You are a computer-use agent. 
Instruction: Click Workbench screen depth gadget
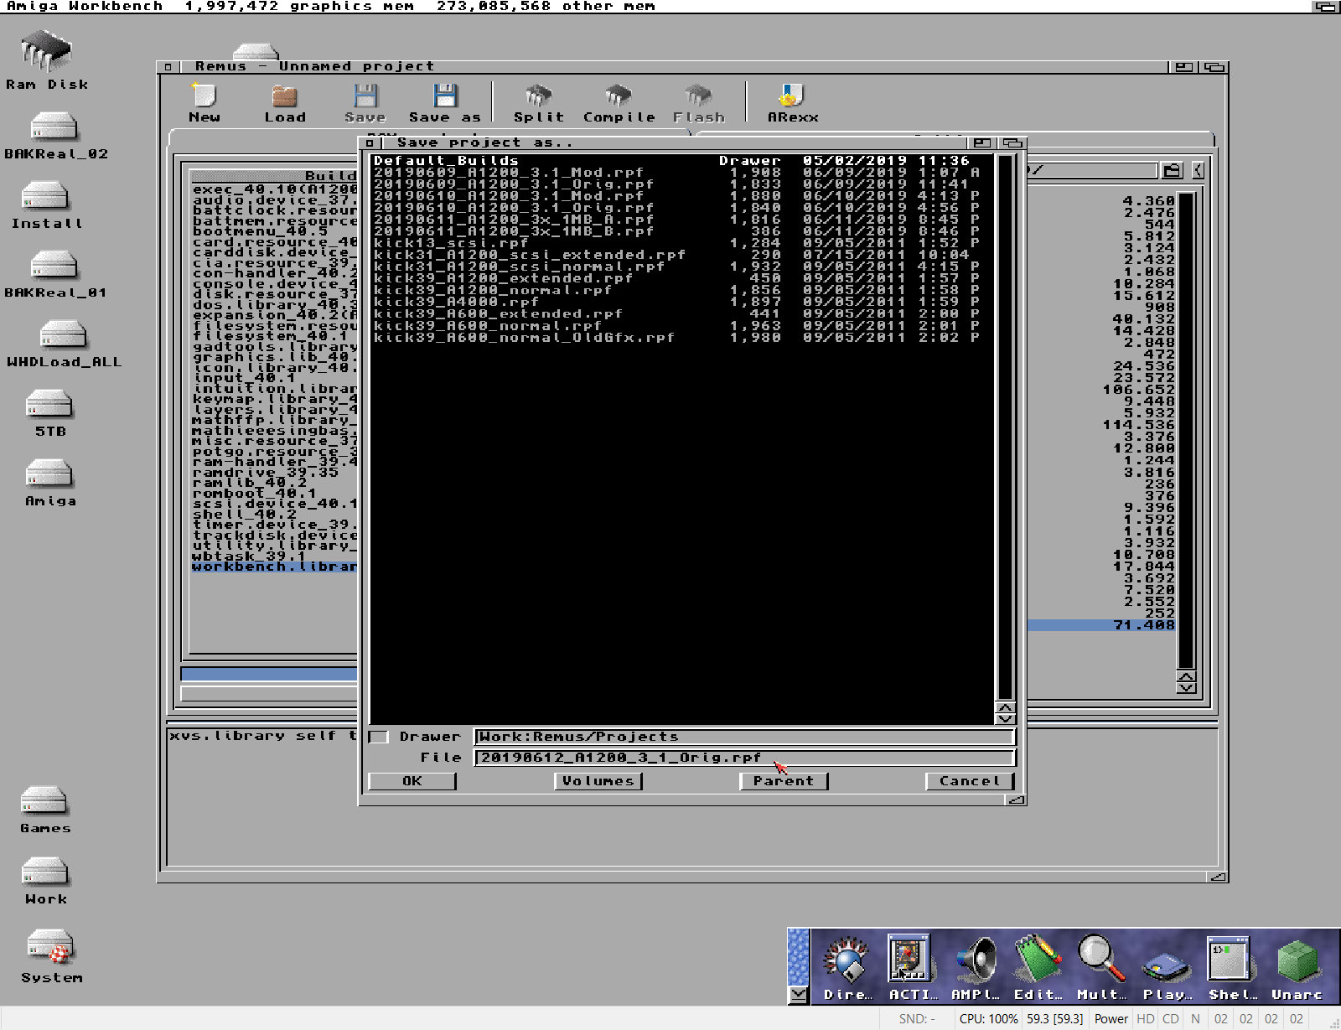tap(1325, 6)
